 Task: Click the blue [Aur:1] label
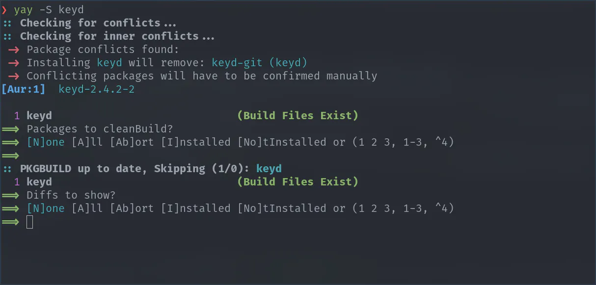pos(24,89)
